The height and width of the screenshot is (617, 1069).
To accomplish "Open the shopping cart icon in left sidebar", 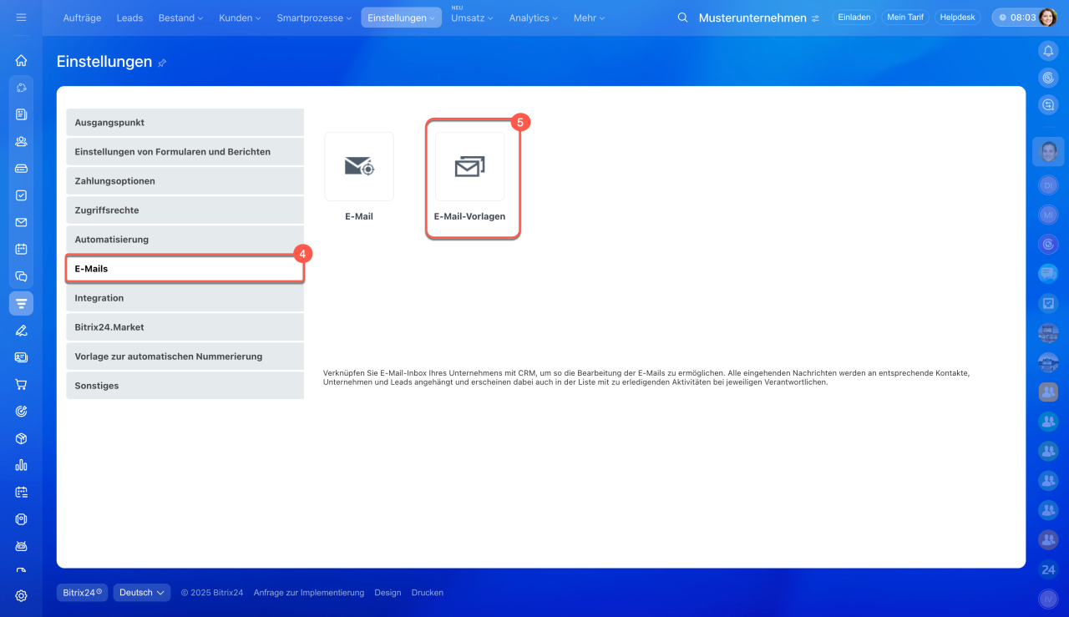I will click(x=21, y=384).
